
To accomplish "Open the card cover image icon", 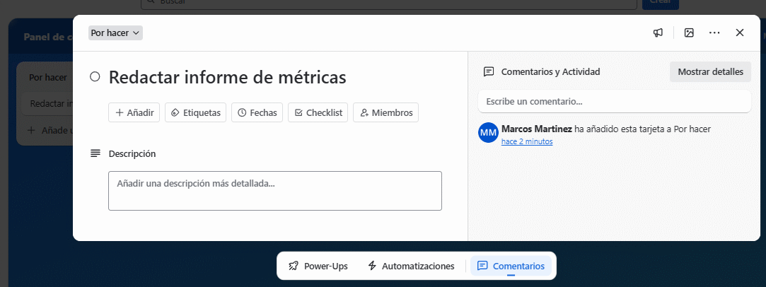I will coord(689,33).
